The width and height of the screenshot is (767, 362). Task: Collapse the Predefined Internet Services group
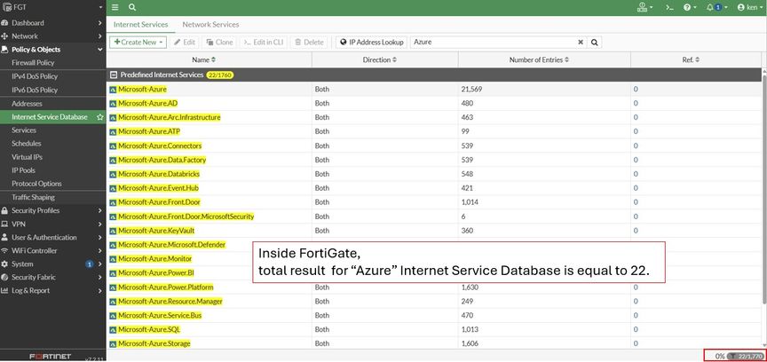[x=113, y=75]
